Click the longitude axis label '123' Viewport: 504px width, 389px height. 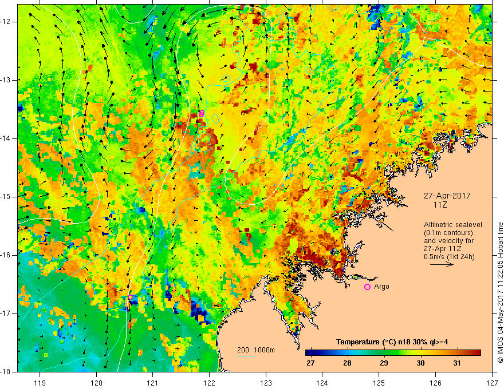click(x=266, y=383)
